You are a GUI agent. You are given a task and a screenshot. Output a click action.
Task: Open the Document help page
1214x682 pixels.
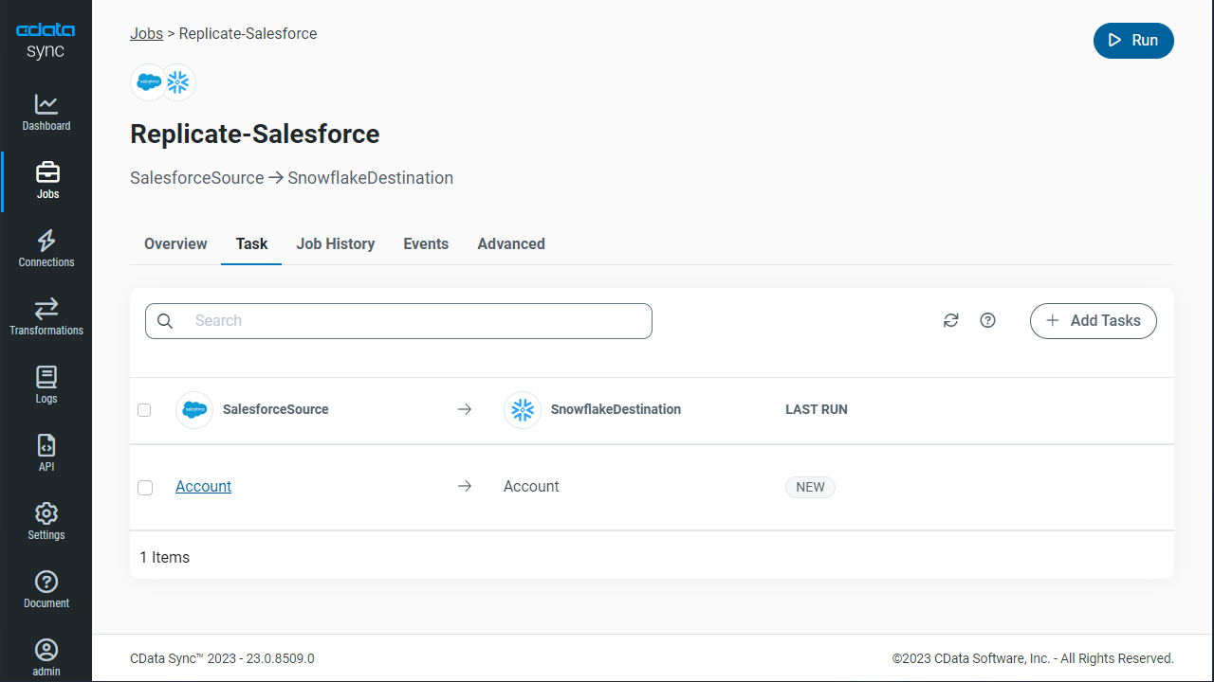click(x=46, y=590)
